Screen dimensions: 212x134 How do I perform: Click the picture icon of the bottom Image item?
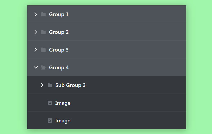(50, 121)
